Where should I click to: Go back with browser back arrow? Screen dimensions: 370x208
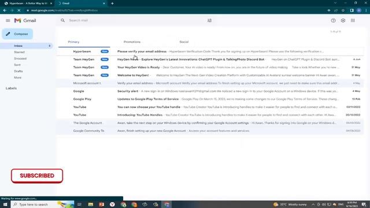click(5, 10)
